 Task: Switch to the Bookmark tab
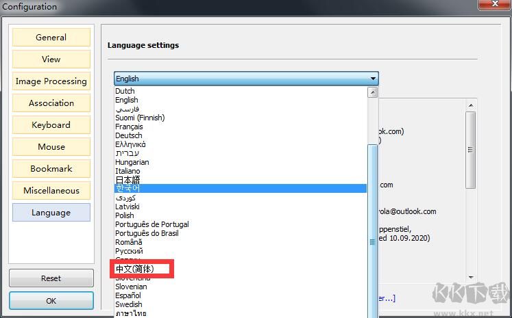51,168
